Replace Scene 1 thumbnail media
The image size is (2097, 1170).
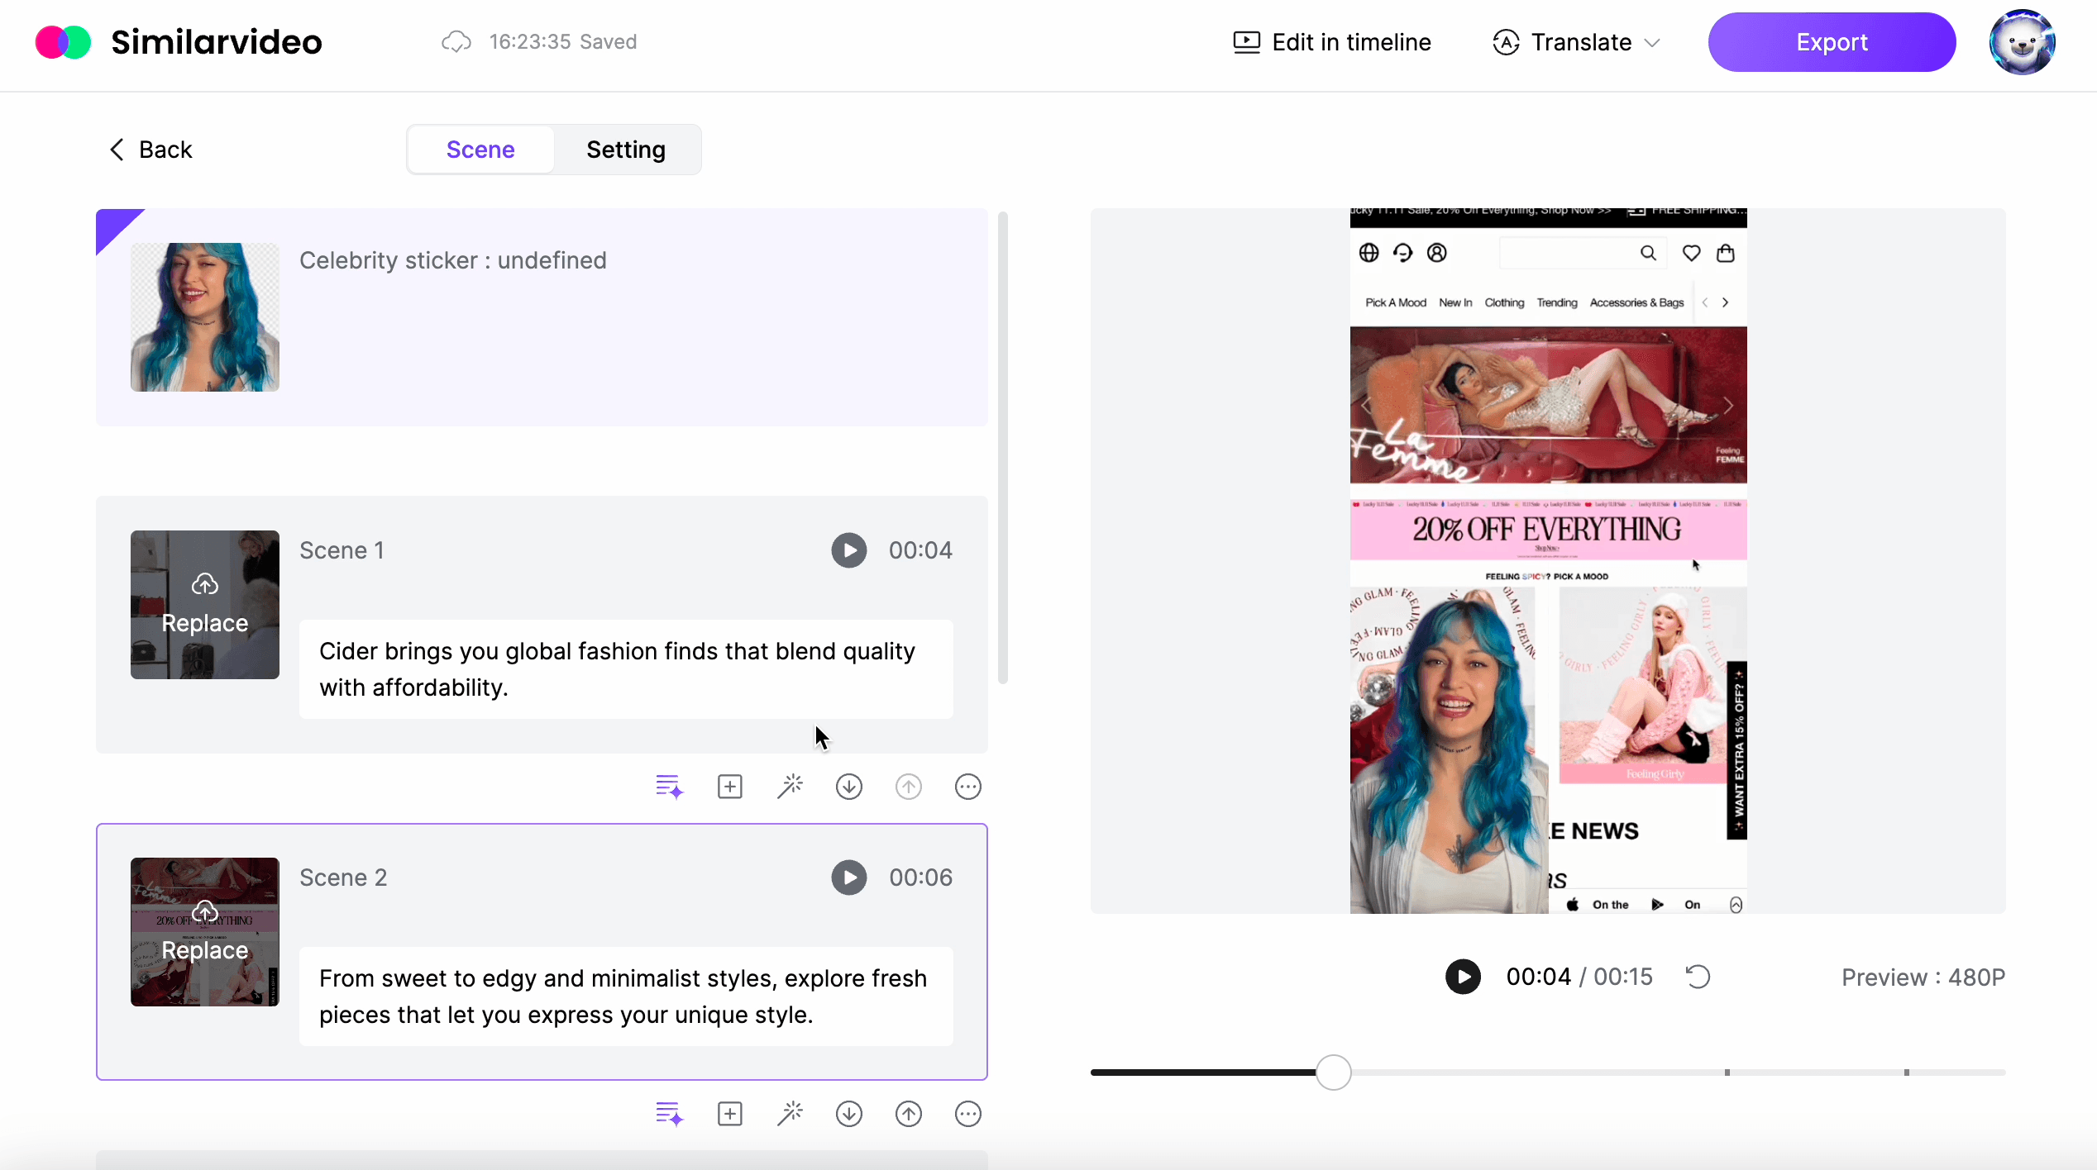pyautogui.click(x=205, y=605)
